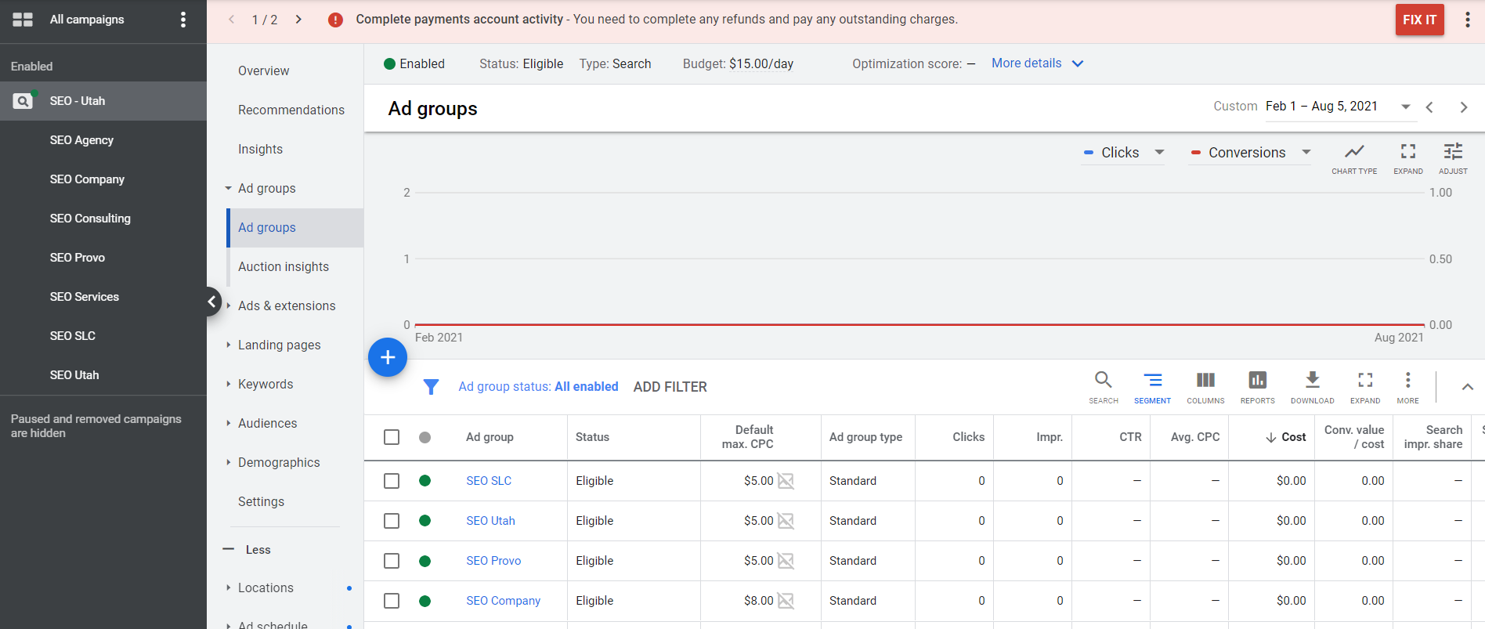Change the chart type
Screen dimensions: 1485x629
click(x=1354, y=157)
